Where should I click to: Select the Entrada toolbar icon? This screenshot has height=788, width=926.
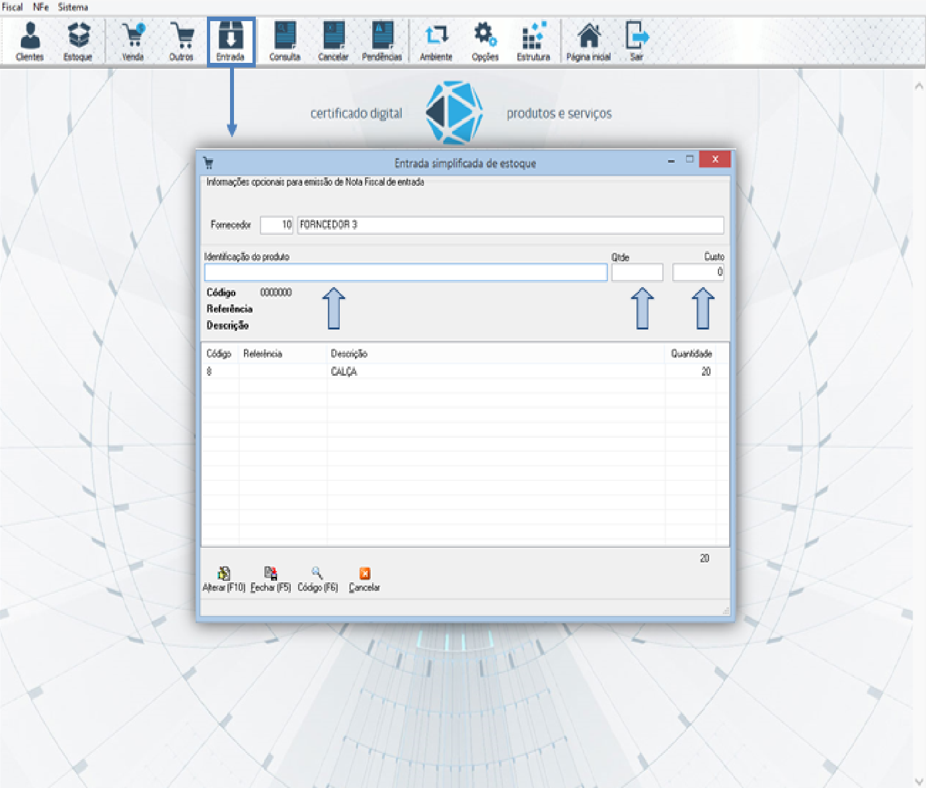click(231, 41)
